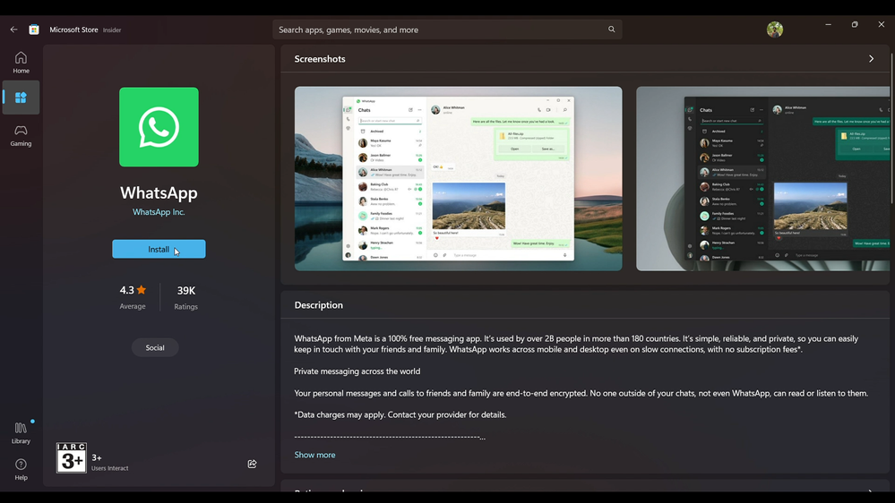
Task: Open the light-mode WhatsApp screenshot
Action: [x=459, y=178]
